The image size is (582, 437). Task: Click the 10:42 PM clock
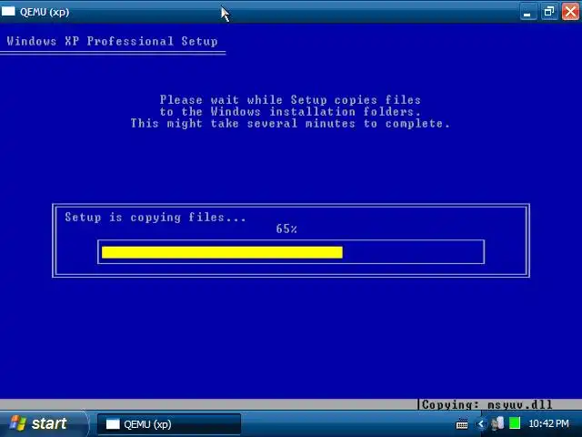[x=548, y=423]
